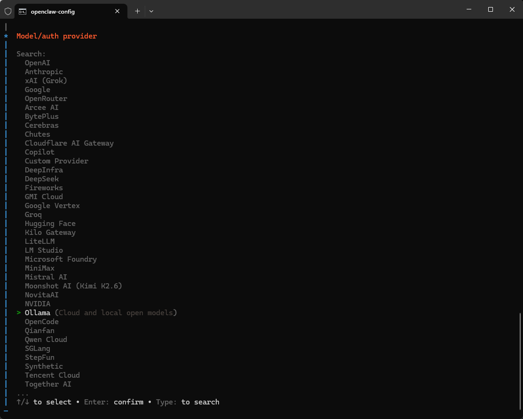Select the BytePlus provider
This screenshot has width=523, height=419.
pos(42,116)
